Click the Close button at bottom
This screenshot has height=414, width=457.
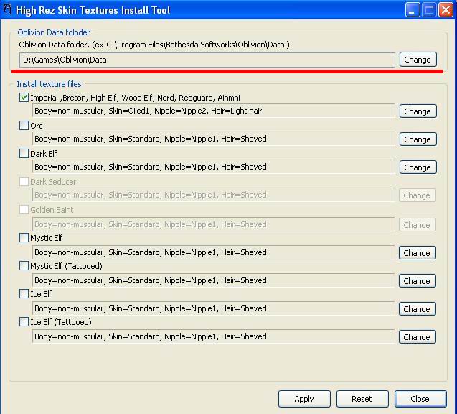[420, 399]
